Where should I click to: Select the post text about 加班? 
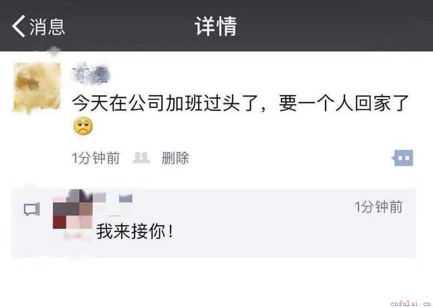(240, 103)
